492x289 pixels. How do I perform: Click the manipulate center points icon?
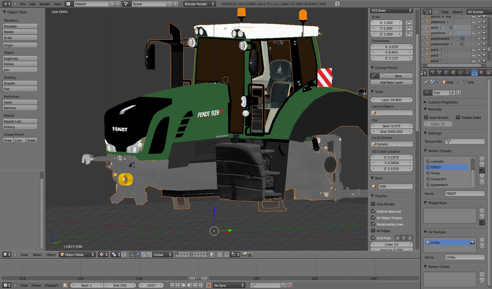tap(124, 254)
